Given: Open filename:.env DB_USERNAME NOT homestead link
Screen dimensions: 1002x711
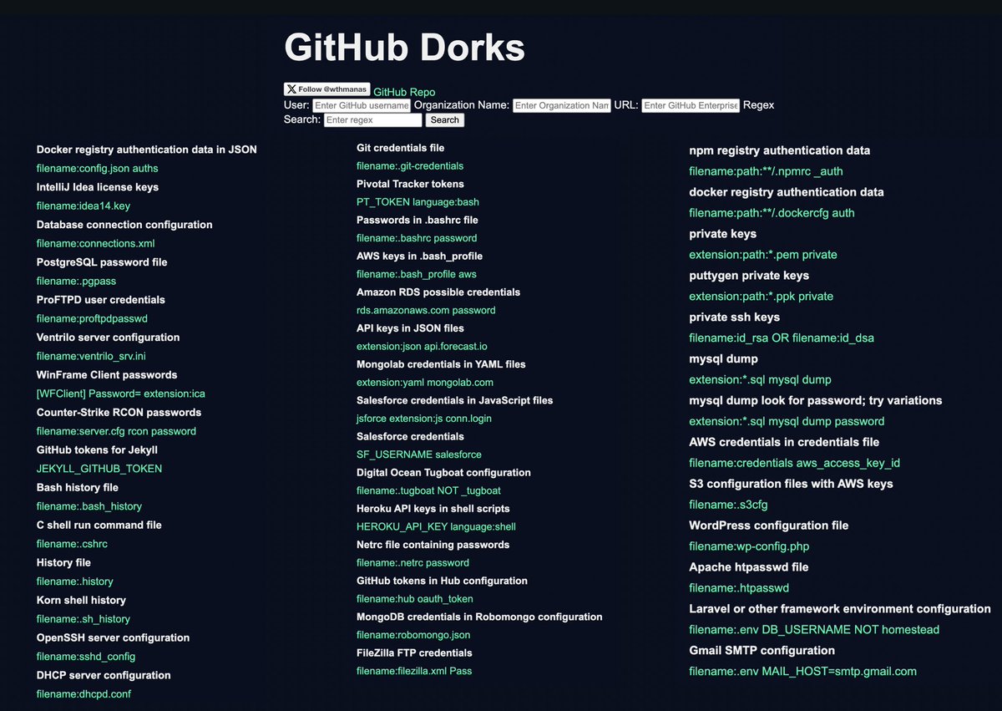Looking at the screenshot, I should coord(814,630).
